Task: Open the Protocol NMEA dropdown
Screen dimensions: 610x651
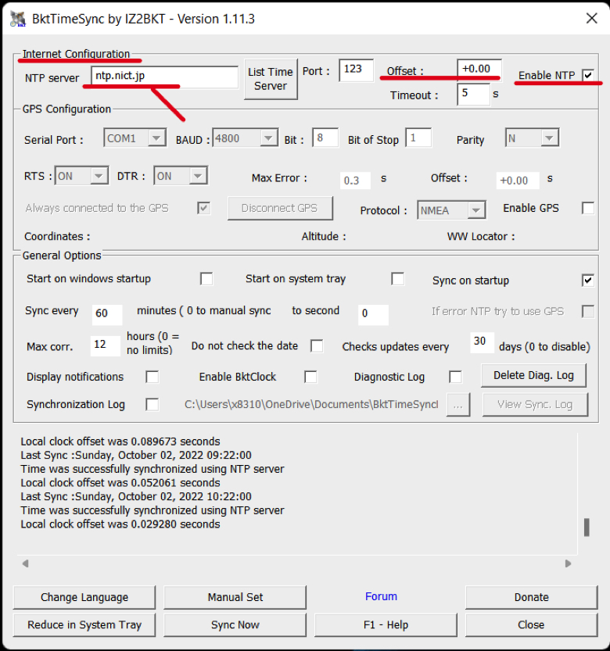Action: click(x=476, y=210)
